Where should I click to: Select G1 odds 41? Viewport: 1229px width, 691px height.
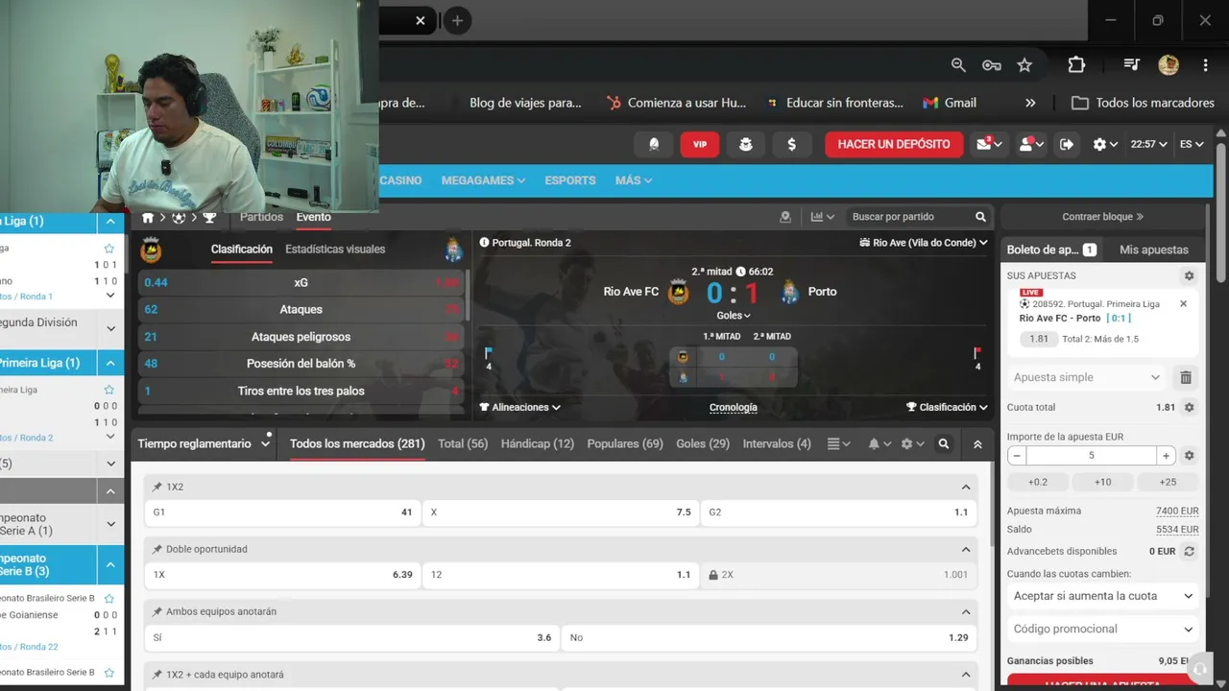coord(282,512)
